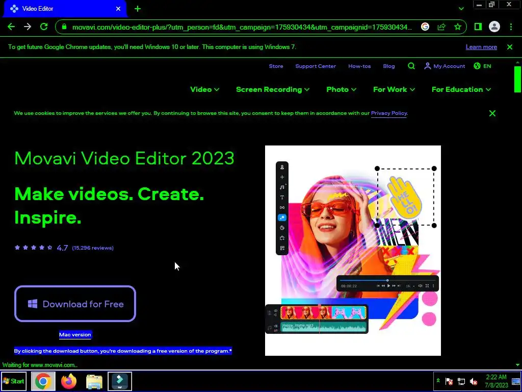The image size is (522, 392).
Task: Click the page vertical scrollbar thumb
Action: tap(517, 79)
